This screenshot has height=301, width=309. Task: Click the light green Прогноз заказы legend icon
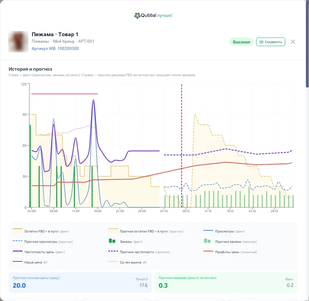point(207,241)
